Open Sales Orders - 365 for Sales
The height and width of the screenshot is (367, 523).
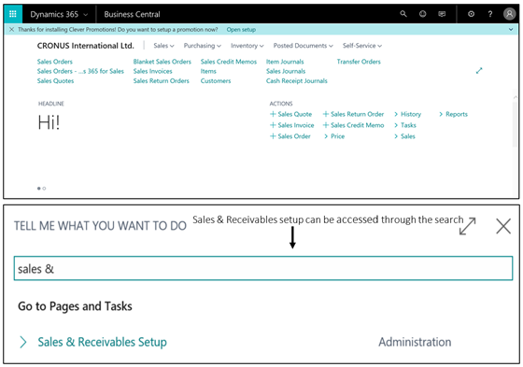[80, 71]
